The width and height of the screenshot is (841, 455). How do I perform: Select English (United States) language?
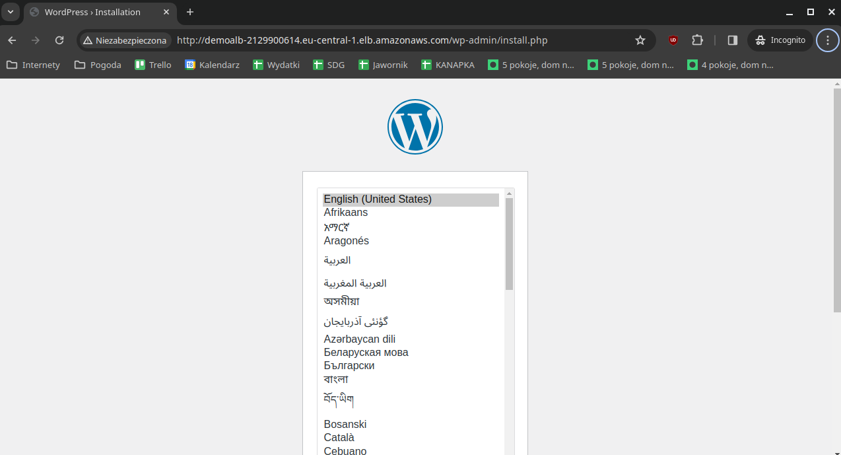(411, 199)
